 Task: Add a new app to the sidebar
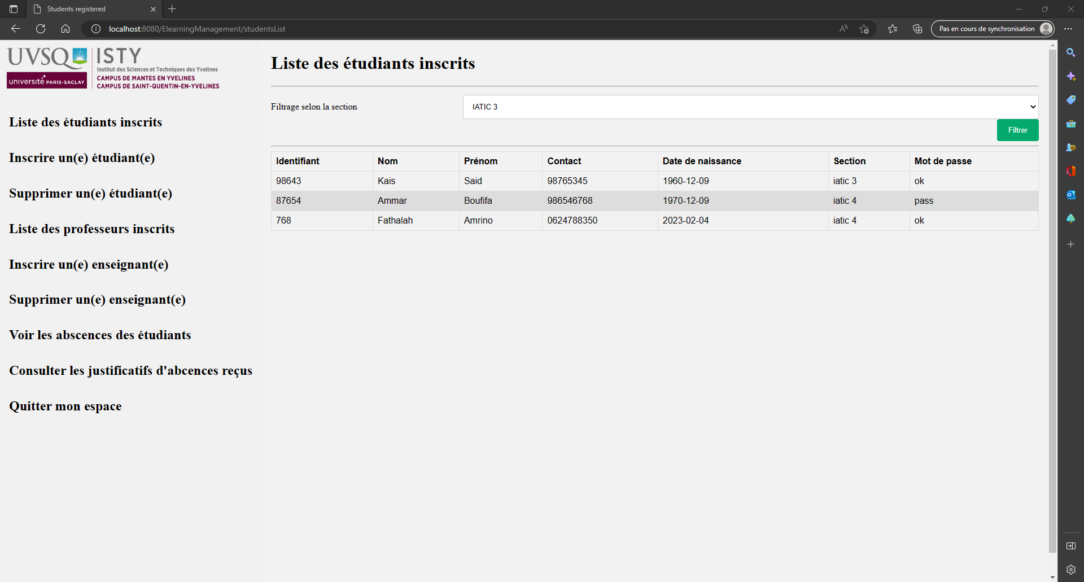click(1071, 244)
